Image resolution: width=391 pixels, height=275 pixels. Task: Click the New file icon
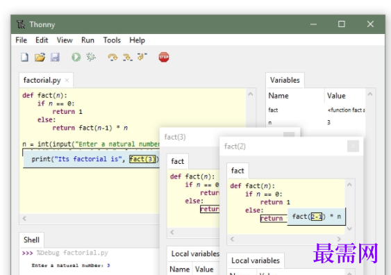[24, 58]
